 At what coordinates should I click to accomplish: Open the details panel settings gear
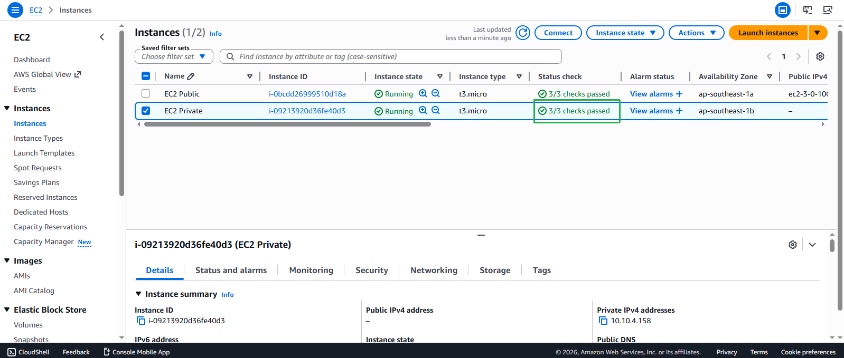pos(793,245)
